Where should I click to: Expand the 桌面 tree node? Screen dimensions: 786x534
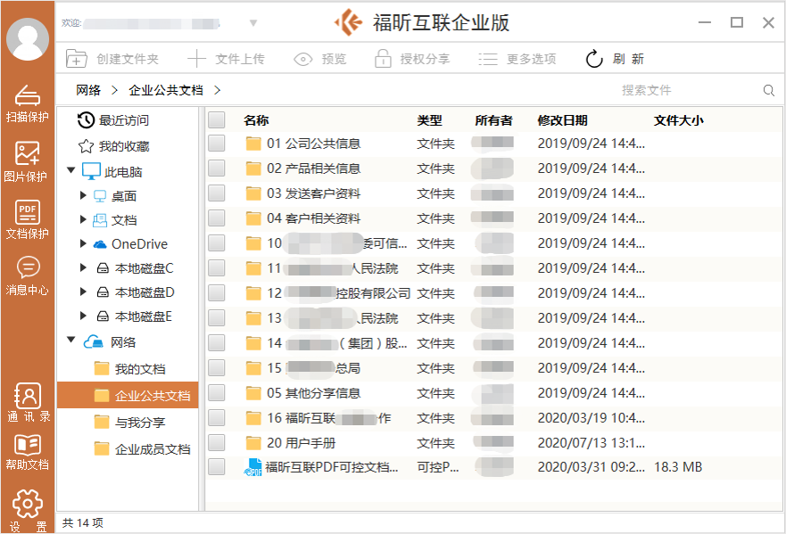(83, 195)
